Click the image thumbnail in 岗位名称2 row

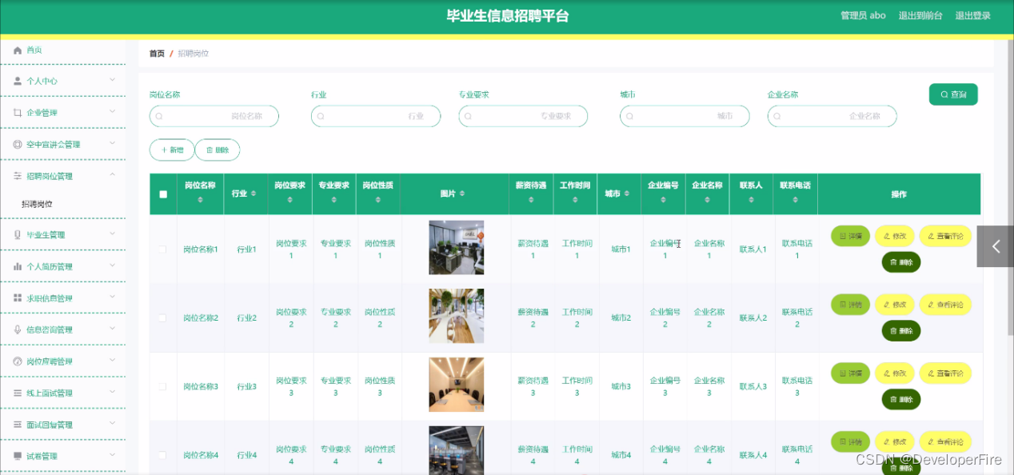point(456,316)
